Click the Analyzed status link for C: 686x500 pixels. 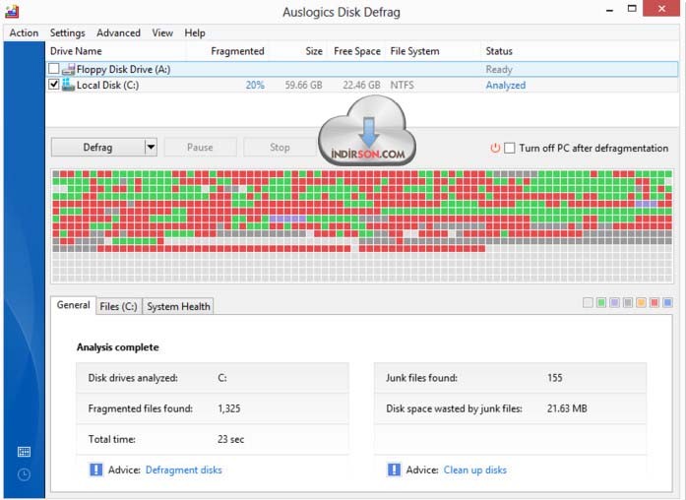click(x=506, y=86)
